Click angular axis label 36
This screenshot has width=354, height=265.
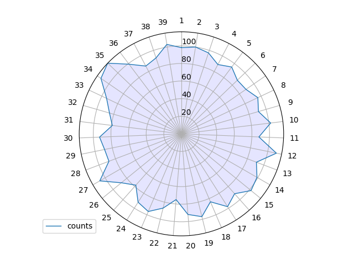point(113,43)
